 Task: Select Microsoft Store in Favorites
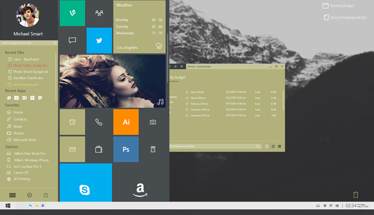click(25, 140)
